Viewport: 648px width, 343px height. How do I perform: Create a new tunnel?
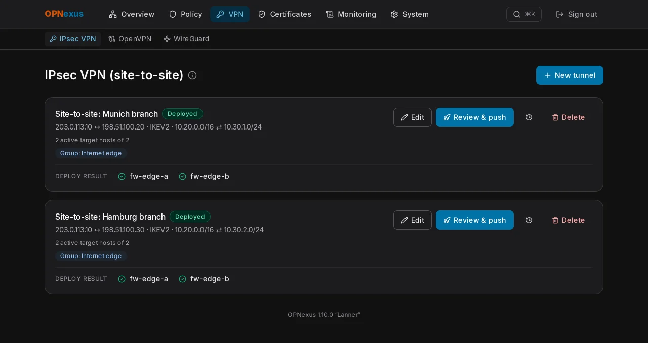[570, 75]
